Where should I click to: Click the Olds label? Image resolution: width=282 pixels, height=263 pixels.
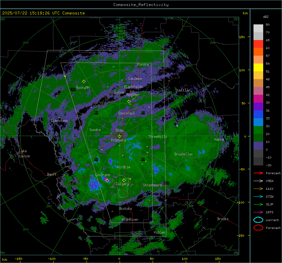119,130
